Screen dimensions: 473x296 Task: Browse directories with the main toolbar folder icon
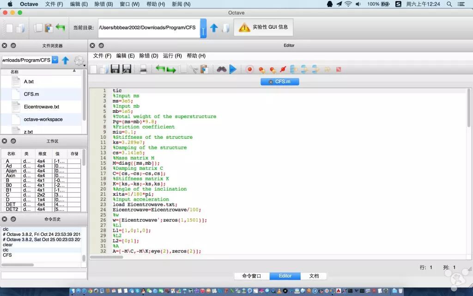[x=225, y=28]
